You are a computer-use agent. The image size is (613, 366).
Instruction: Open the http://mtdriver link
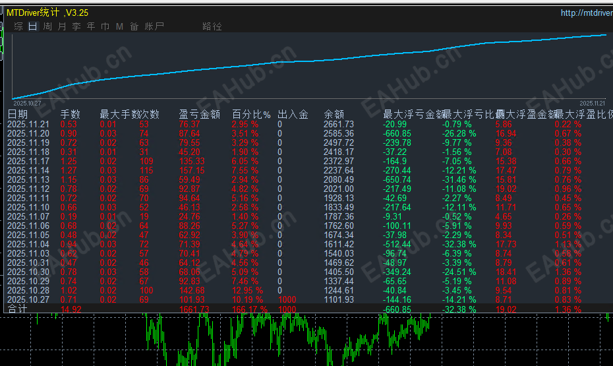click(x=587, y=13)
